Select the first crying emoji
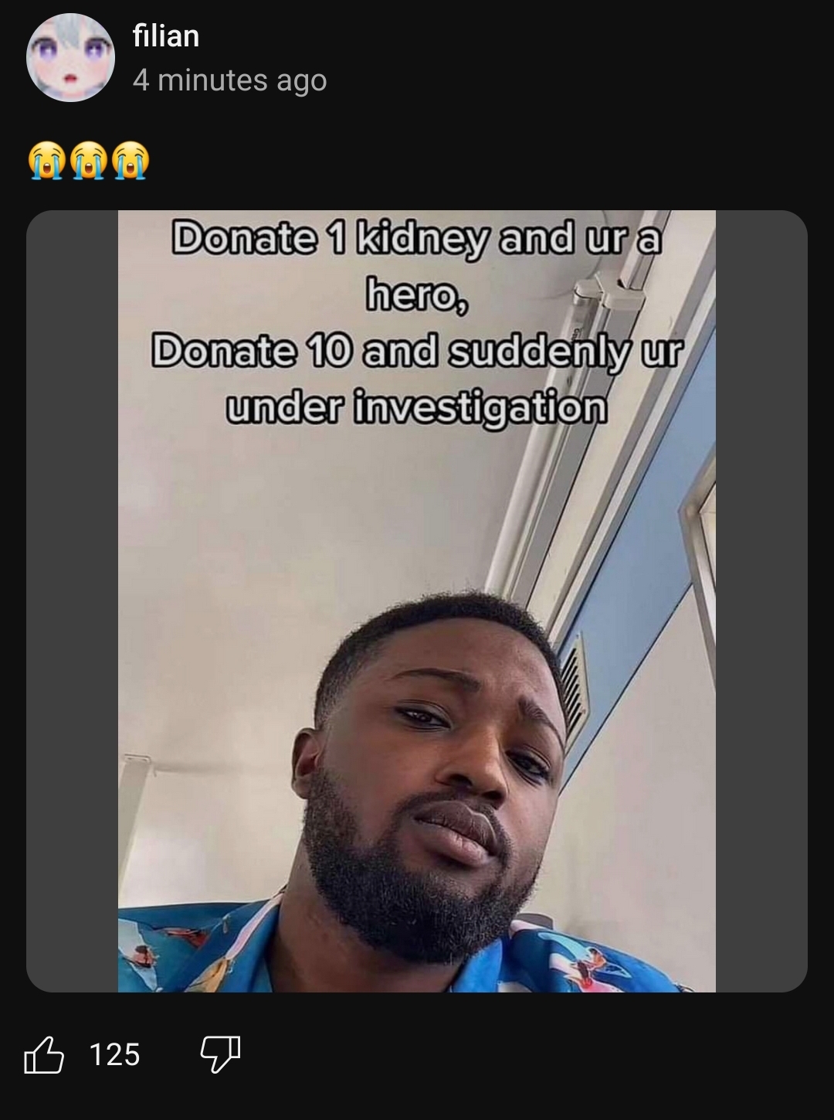This screenshot has height=1120, width=834. coord(46,161)
